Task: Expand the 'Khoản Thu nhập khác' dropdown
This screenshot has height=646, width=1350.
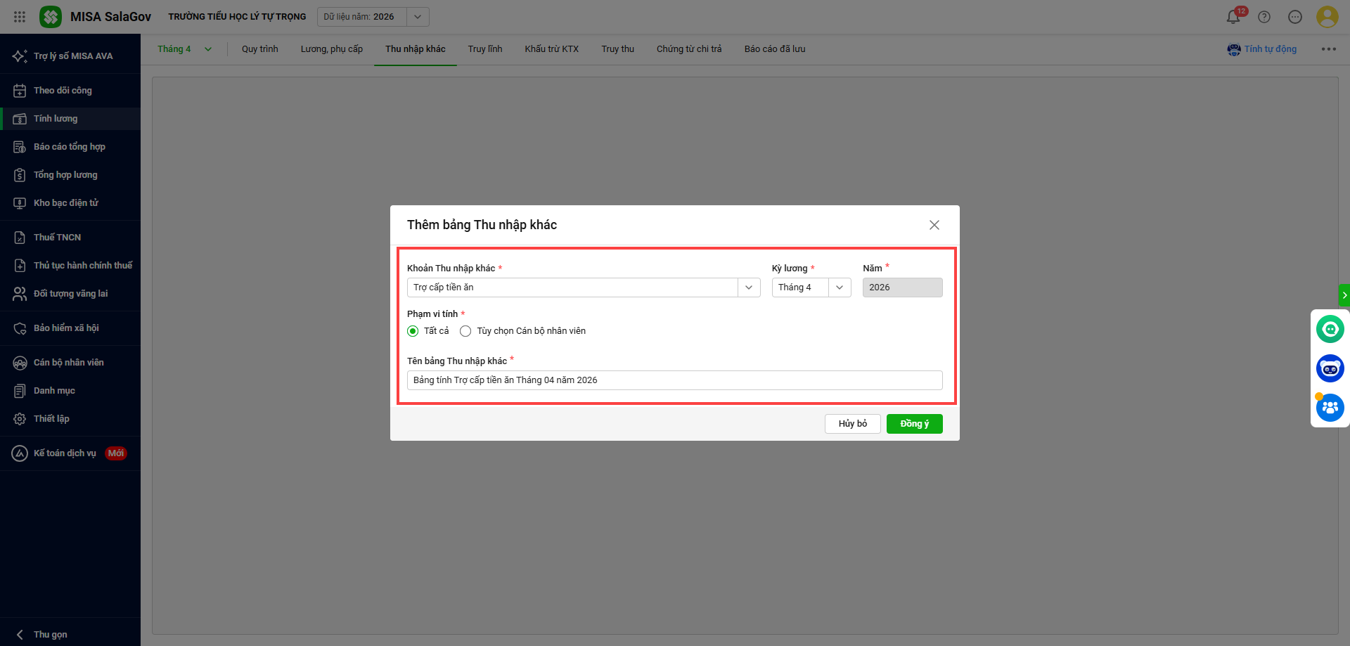Action: pyautogui.click(x=749, y=288)
